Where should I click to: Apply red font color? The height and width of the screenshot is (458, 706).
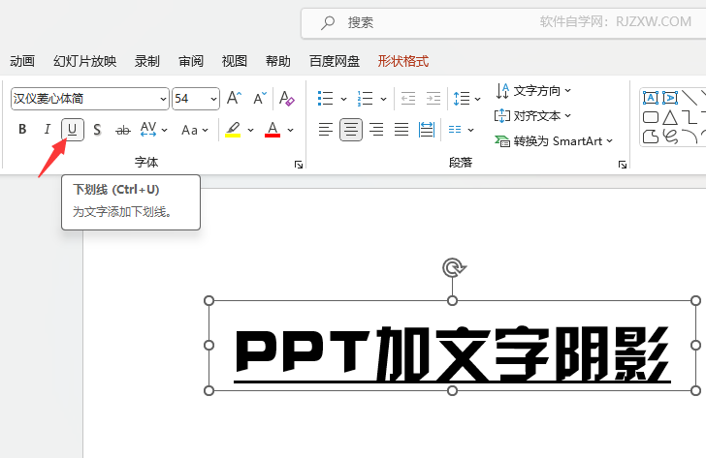pyautogui.click(x=273, y=130)
